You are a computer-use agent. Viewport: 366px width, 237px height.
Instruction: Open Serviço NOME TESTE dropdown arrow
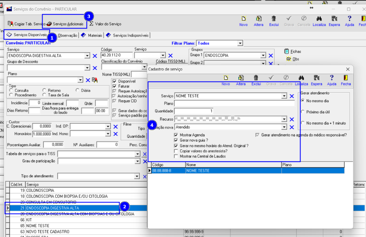(x=284, y=96)
